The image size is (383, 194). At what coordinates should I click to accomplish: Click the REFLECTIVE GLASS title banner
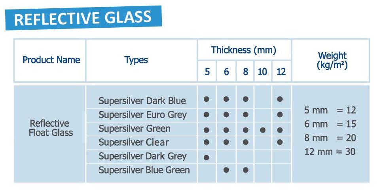coord(83,18)
